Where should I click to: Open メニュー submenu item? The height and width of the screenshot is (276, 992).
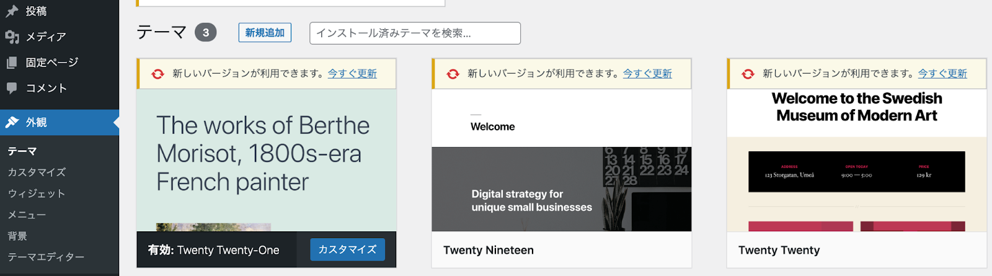click(27, 215)
